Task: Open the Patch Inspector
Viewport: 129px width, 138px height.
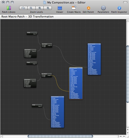Action: (119, 8)
